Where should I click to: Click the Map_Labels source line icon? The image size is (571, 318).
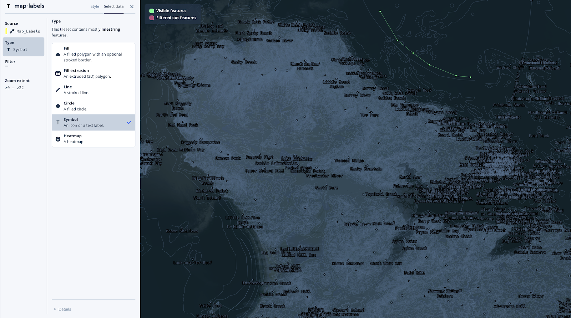12,31
